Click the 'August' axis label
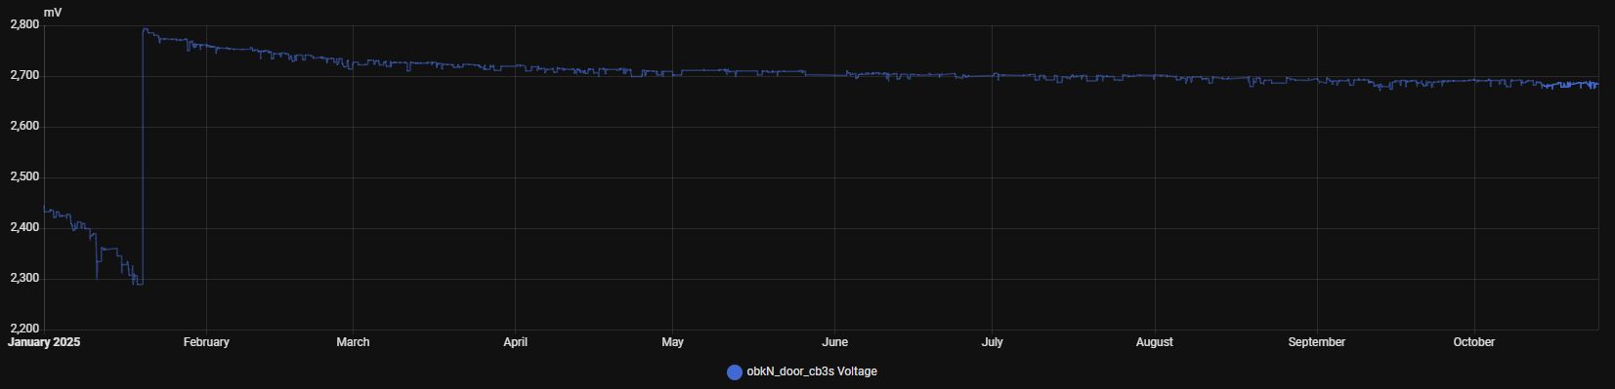The height and width of the screenshot is (389, 1615). point(1154,342)
